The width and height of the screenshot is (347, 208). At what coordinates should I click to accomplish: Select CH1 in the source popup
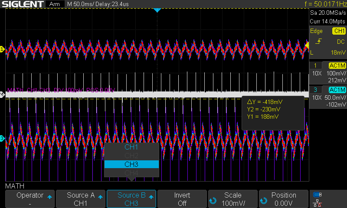click(131, 147)
